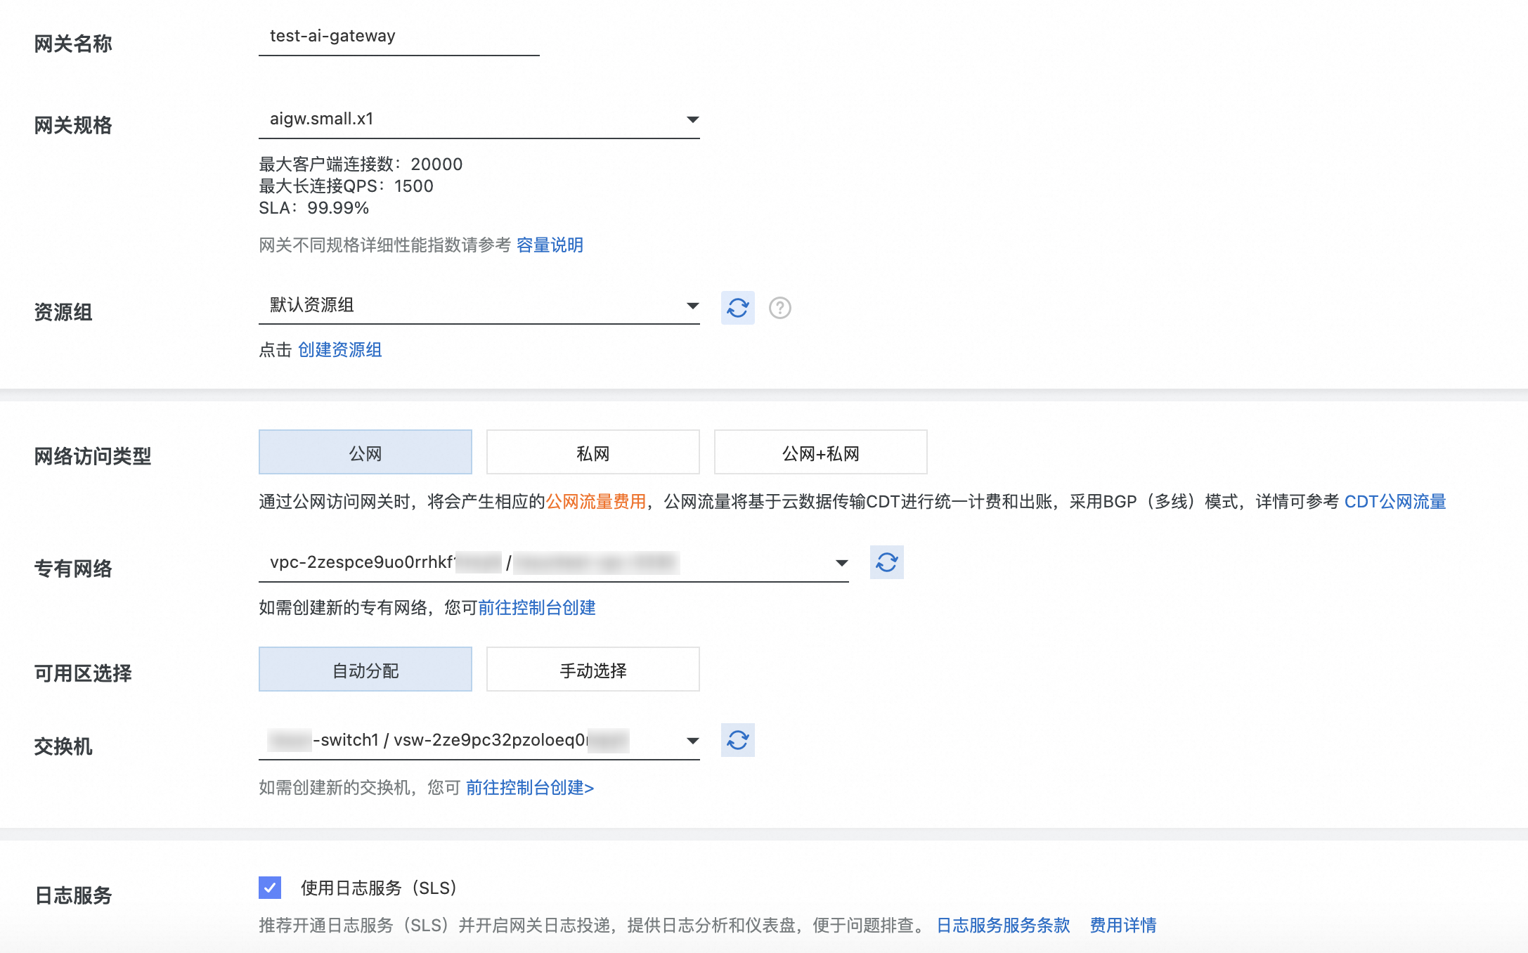Go to console to create a VPC
Screen dimensions: 1528x953
536,607
